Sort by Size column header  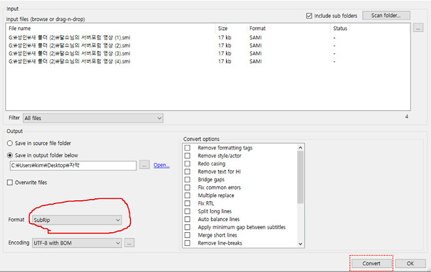(x=223, y=28)
